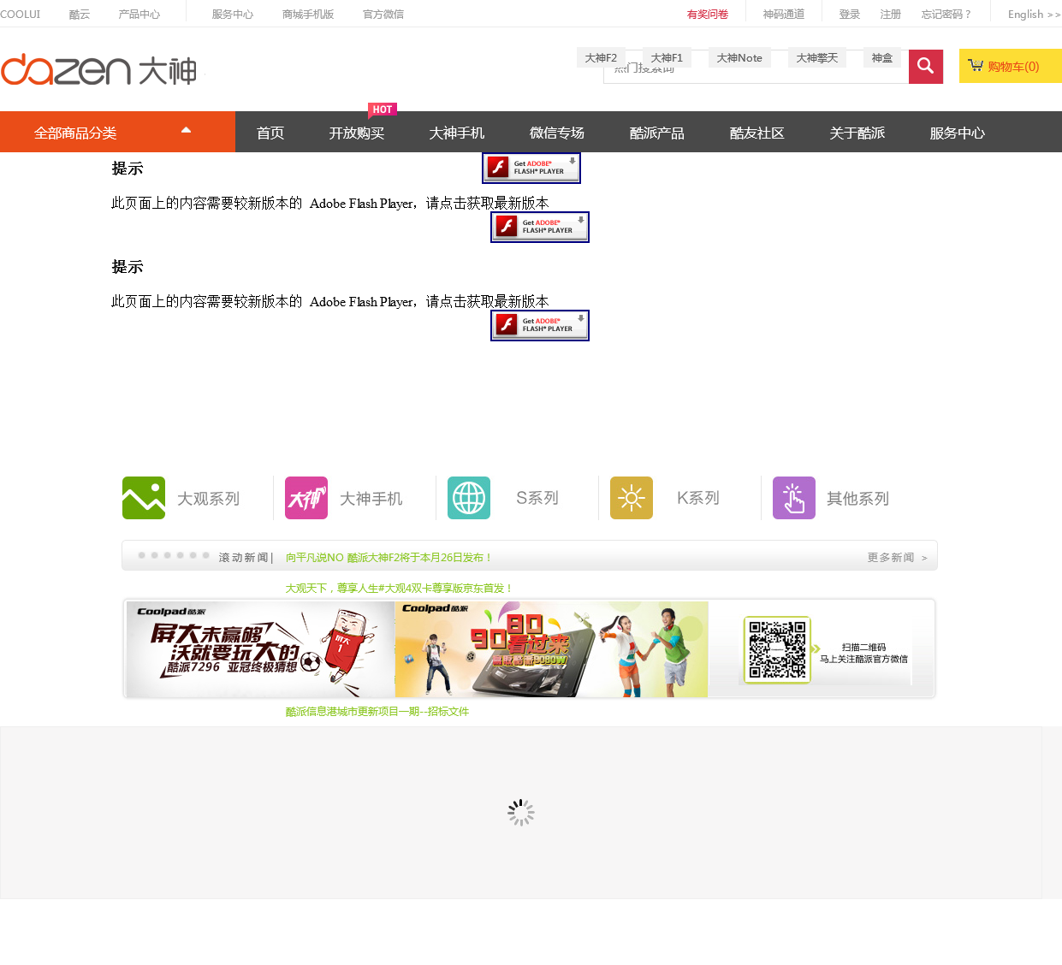Open 酷派信息港城市更新项目 招标文件 link
The height and width of the screenshot is (965, 1062).
[377, 711]
